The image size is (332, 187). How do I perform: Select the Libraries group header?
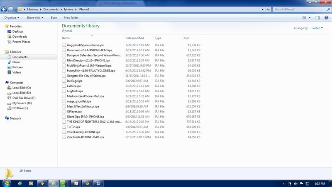point(13,52)
